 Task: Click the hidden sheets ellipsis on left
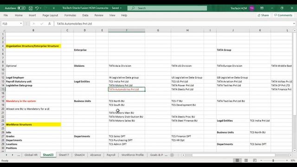coord(19,155)
